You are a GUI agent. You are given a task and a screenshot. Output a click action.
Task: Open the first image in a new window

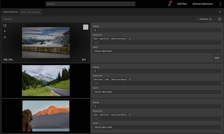pos(5,26)
